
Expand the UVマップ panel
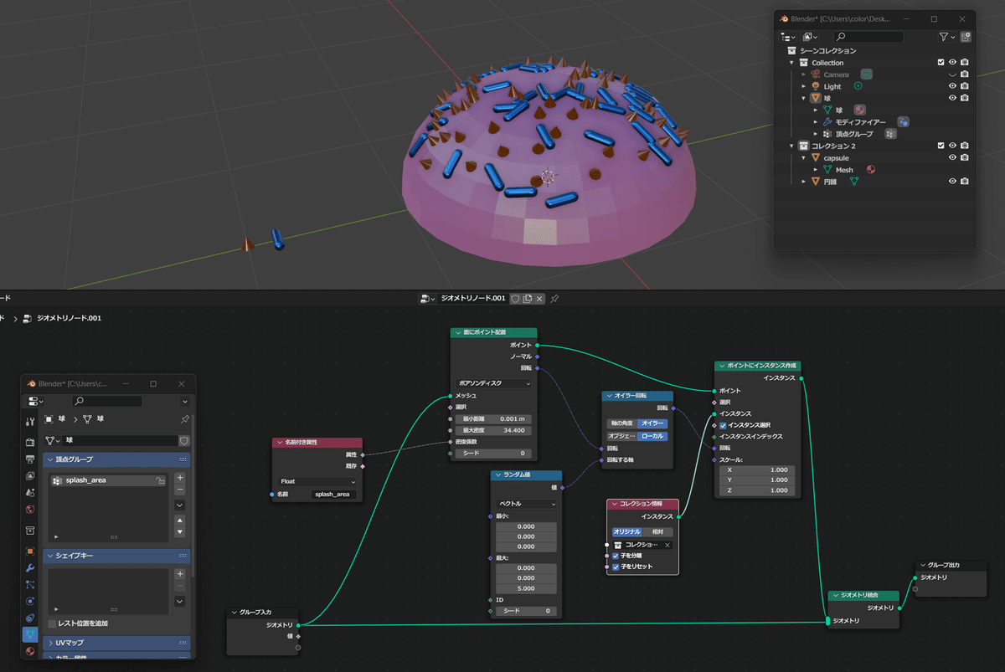(x=116, y=643)
